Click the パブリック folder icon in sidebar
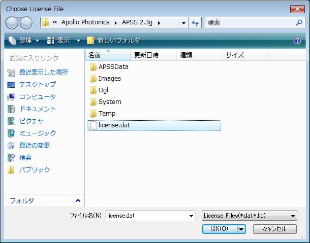 (11, 170)
